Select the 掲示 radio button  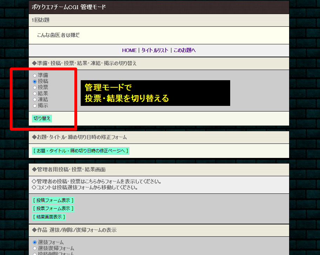[x=35, y=106]
